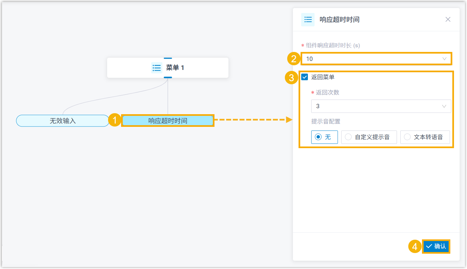Open the 返回次数 dropdown arrow

(x=444, y=106)
